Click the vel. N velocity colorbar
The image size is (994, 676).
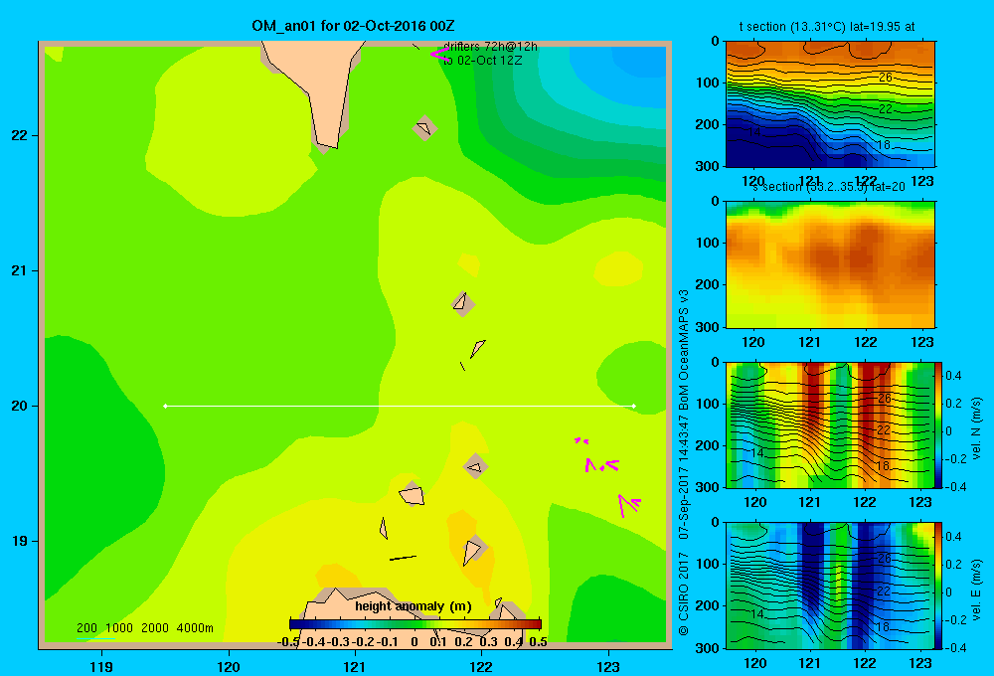point(938,424)
